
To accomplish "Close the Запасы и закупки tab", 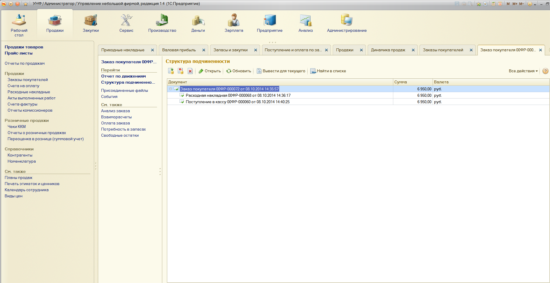I will click(255, 50).
